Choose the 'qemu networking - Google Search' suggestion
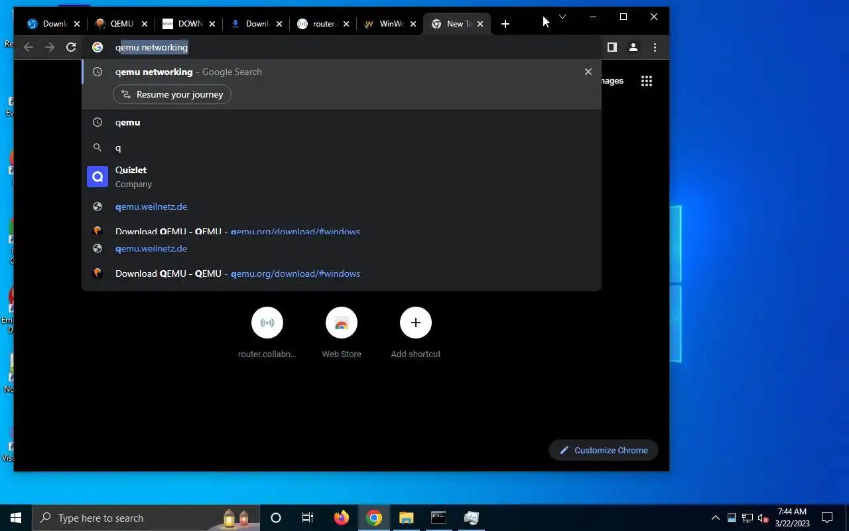 point(342,72)
